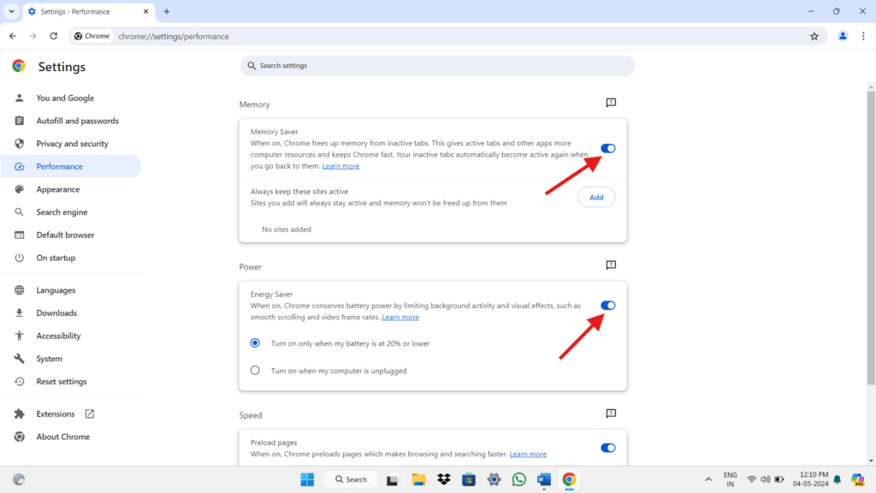Screen dimensions: 876x493
Task: Select the Settings - Performance tab
Action: [x=88, y=12]
